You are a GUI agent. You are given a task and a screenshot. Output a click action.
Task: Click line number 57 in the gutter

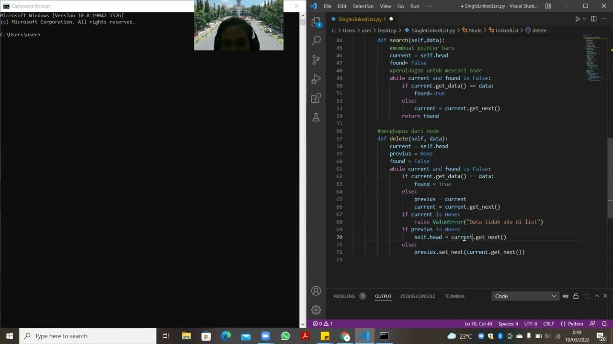[339, 139]
